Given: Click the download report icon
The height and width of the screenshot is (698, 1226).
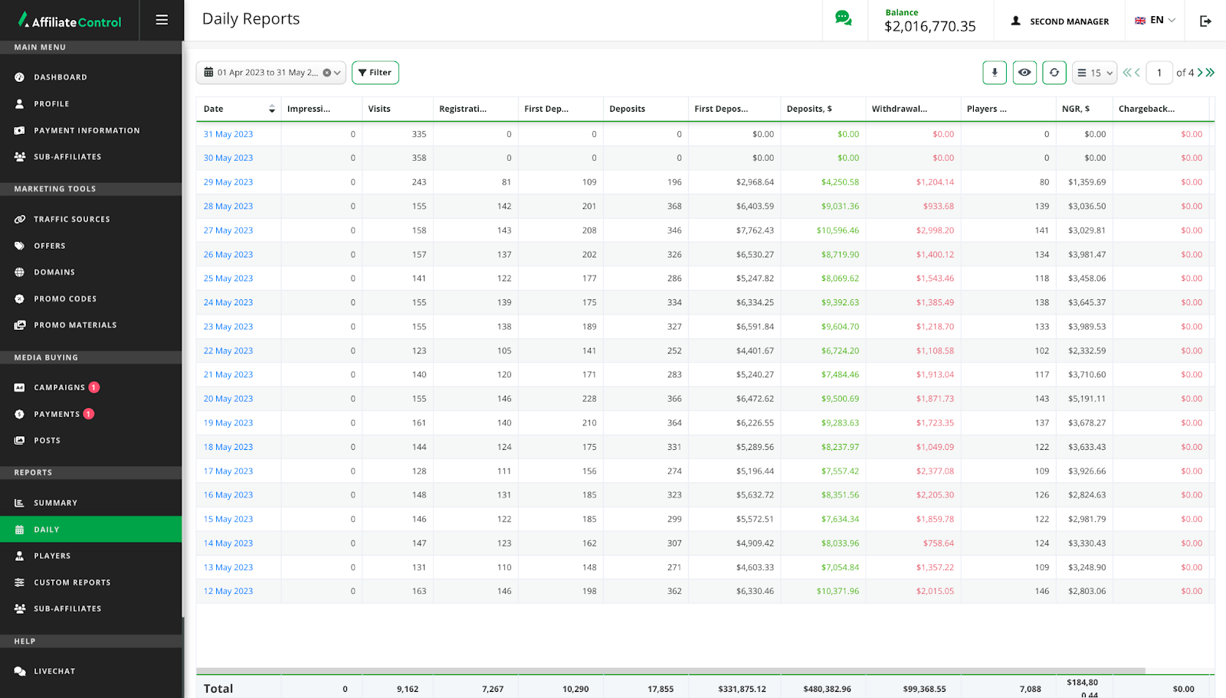Looking at the screenshot, I should [x=994, y=73].
